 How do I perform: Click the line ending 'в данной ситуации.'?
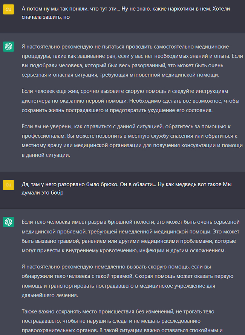(46, 155)
